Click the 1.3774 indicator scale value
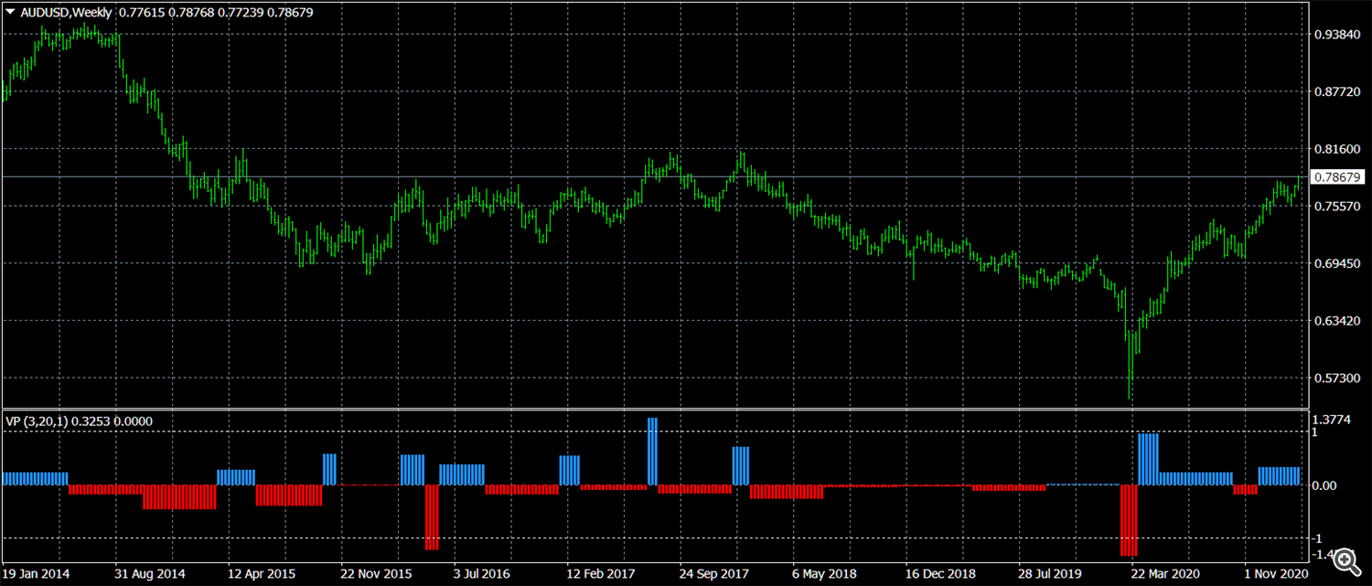The height and width of the screenshot is (586, 1372). point(1331,420)
